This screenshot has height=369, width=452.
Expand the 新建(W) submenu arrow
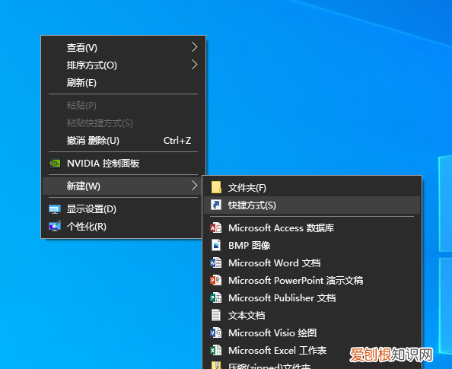(x=195, y=186)
